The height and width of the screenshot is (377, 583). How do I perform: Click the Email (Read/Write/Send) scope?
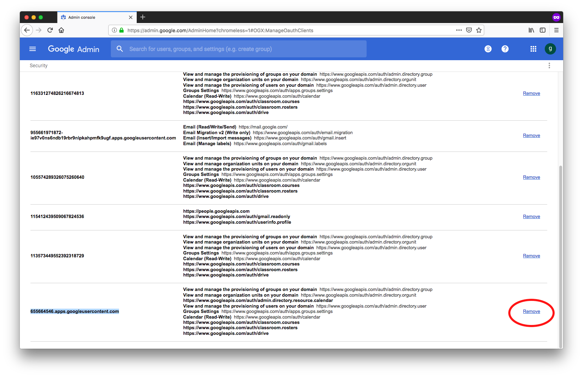tap(235, 127)
